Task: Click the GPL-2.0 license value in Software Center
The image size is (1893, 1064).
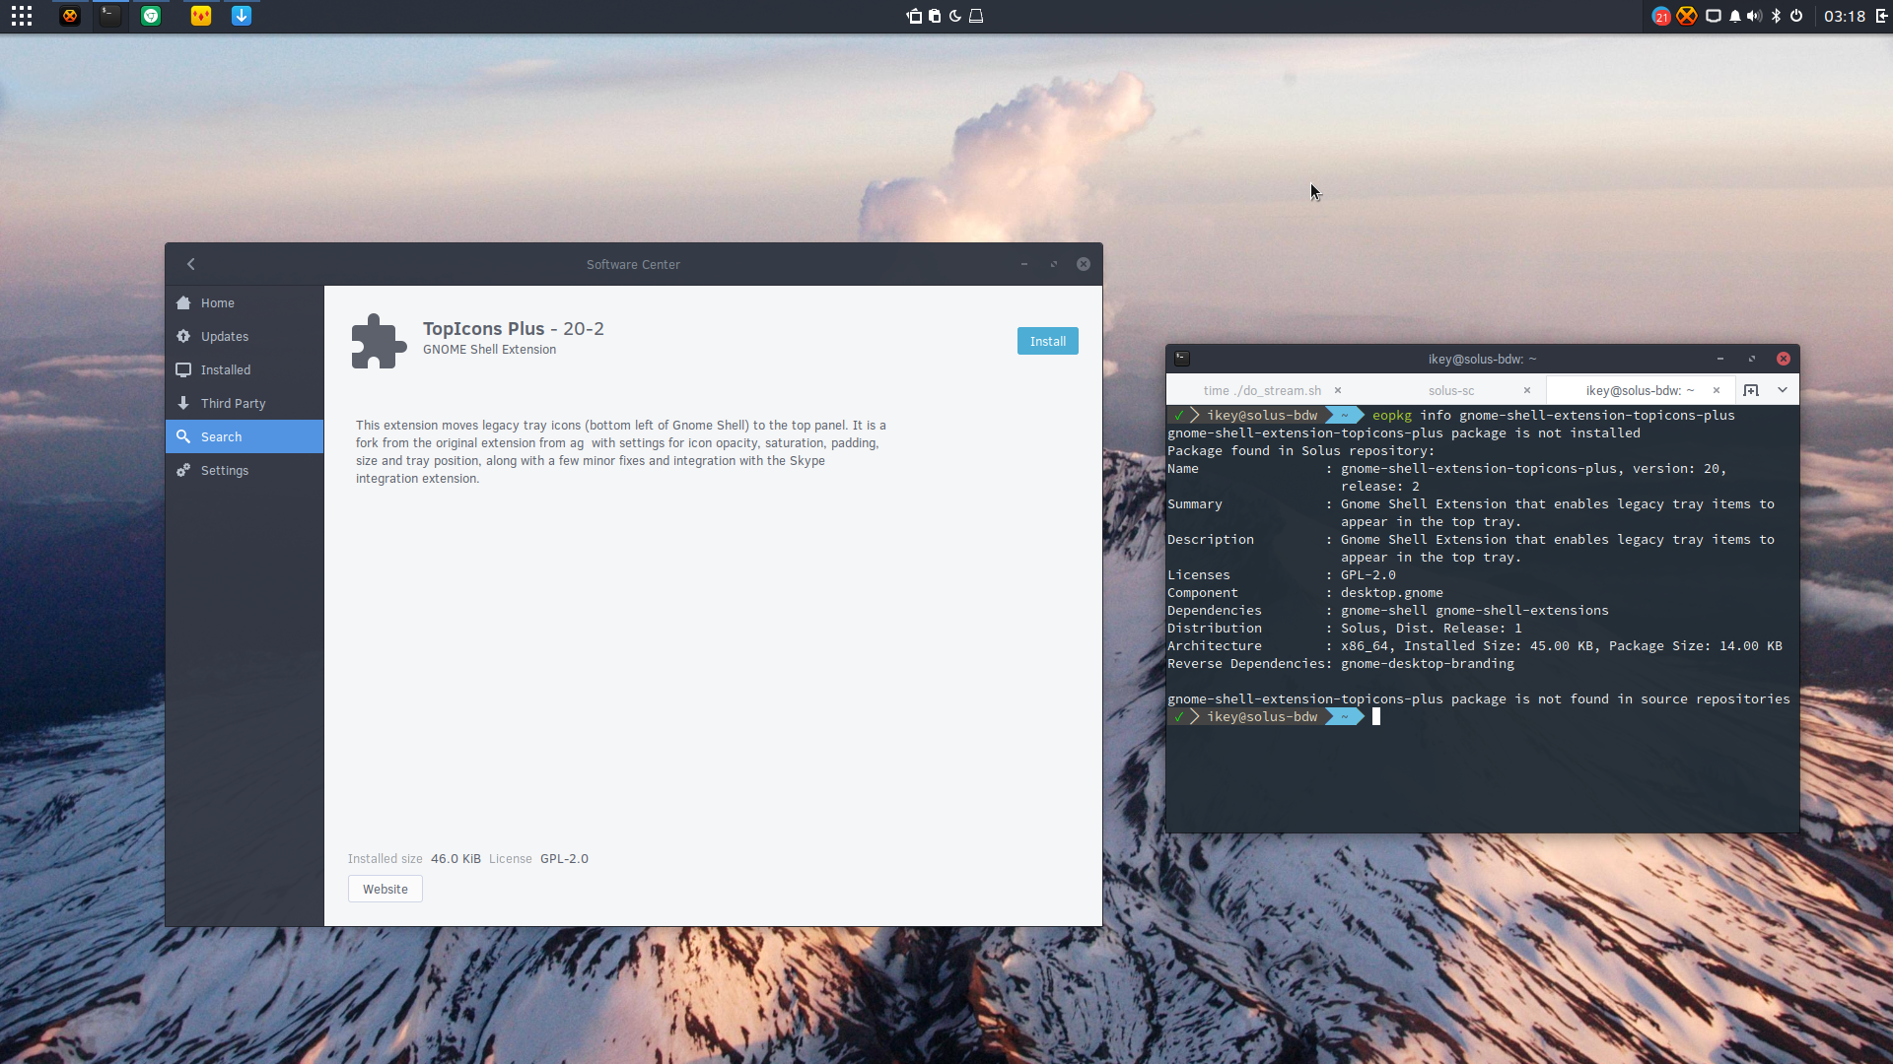Action: coord(564,859)
